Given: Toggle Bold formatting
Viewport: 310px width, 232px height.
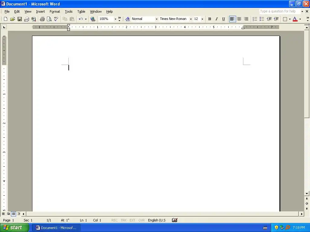Looking at the screenshot, I should click(x=209, y=19).
